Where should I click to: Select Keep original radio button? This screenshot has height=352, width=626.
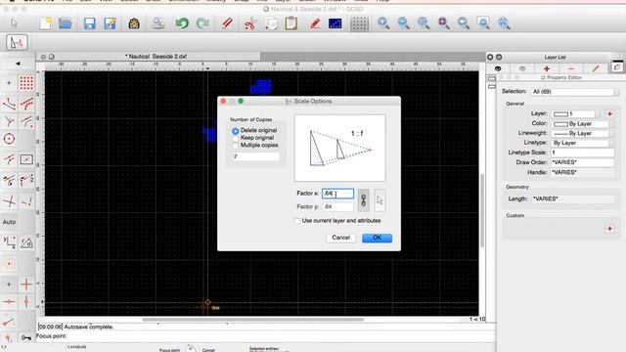coord(235,138)
